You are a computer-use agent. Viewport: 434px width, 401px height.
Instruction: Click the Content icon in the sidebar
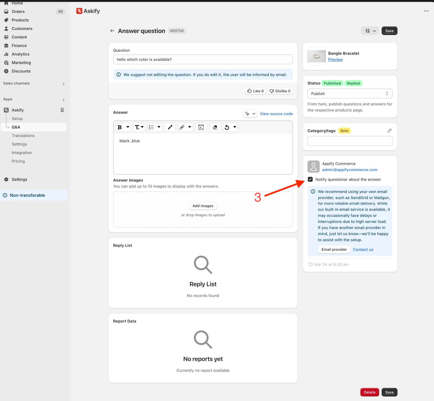(6, 37)
